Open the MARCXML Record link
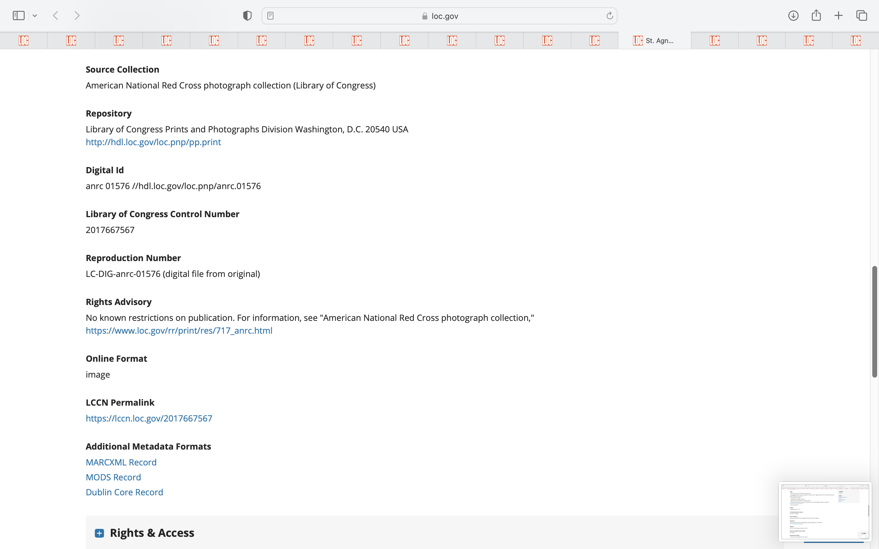The width and height of the screenshot is (879, 549). (121, 462)
